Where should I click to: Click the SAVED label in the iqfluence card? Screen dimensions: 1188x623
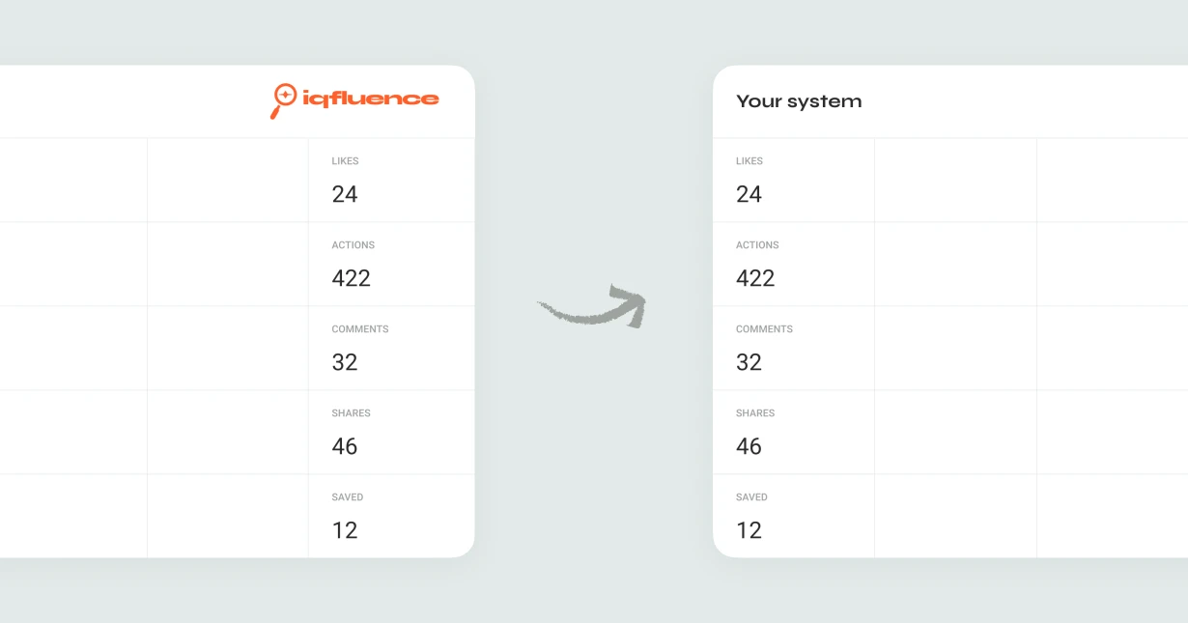coord(348,497)
